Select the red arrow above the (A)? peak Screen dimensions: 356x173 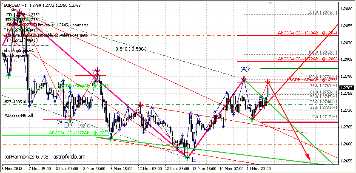click(x=244, y=79)
